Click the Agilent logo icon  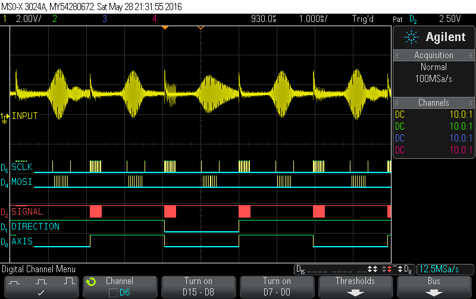[411, 37]
